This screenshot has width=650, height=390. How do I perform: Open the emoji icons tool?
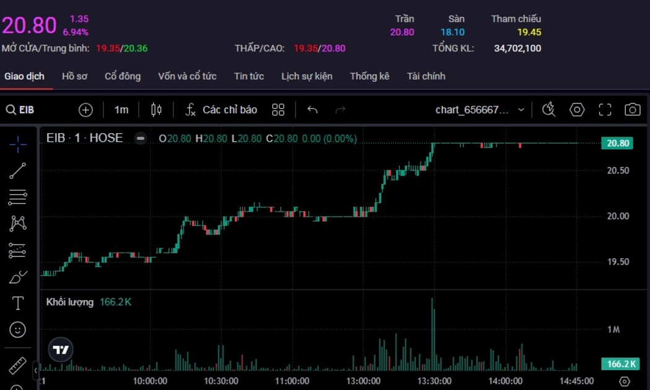pyautogui.click(x=18, y=330)
